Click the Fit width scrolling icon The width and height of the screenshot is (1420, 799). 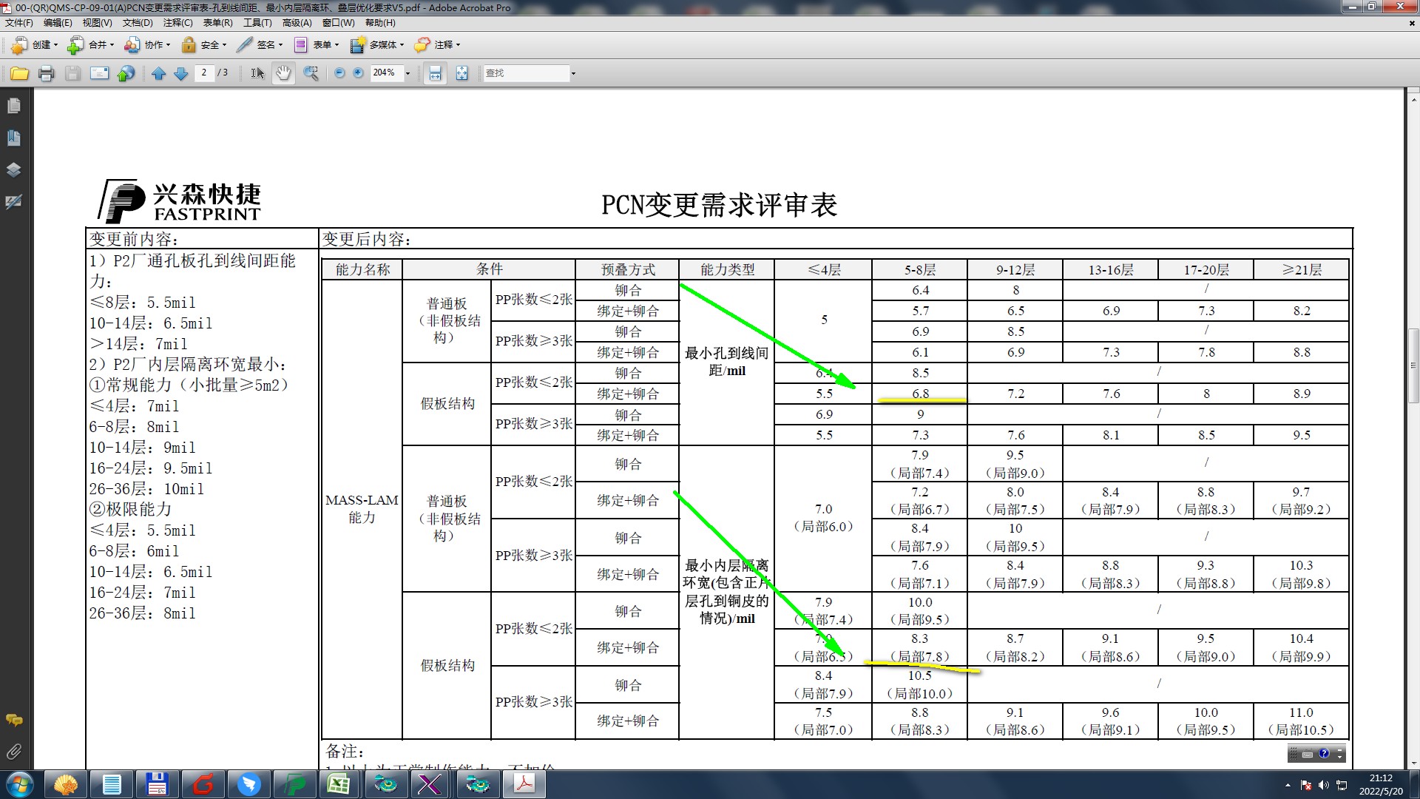[435, 73]
